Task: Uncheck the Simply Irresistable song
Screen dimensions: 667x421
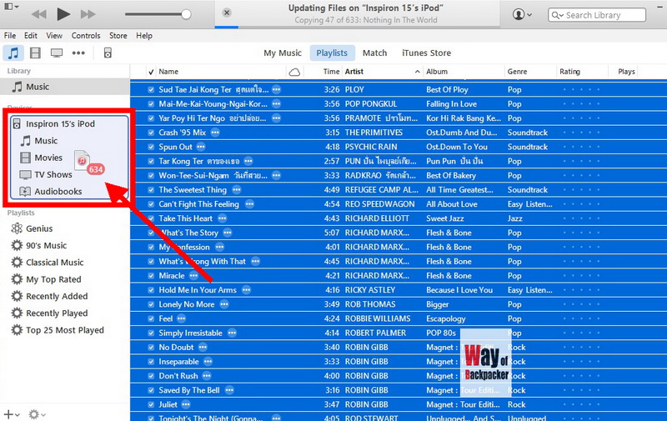Action: (x=151, y=333)
